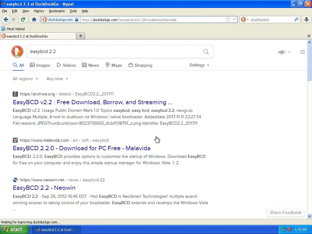Screen dimensions: 312x234
Task: Click the red security shield tray icon
Action: (x=289, y=230)
